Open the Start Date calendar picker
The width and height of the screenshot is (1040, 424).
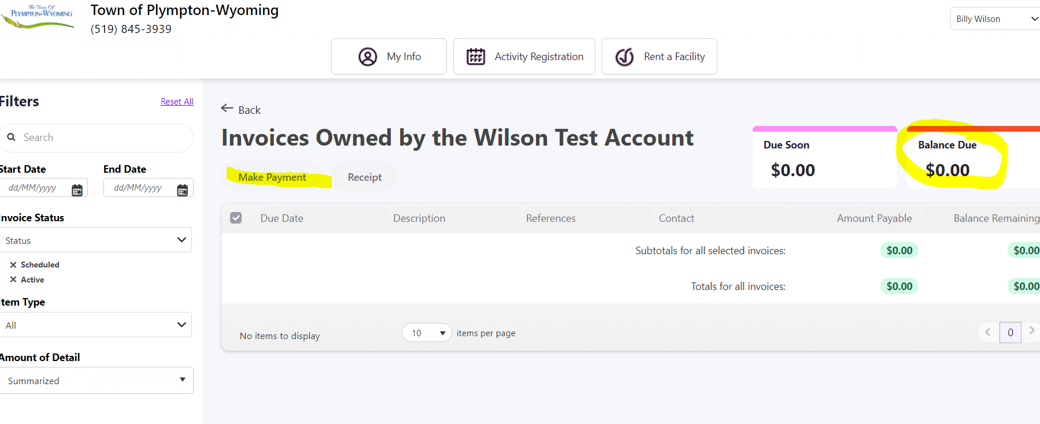pos(77,190)
